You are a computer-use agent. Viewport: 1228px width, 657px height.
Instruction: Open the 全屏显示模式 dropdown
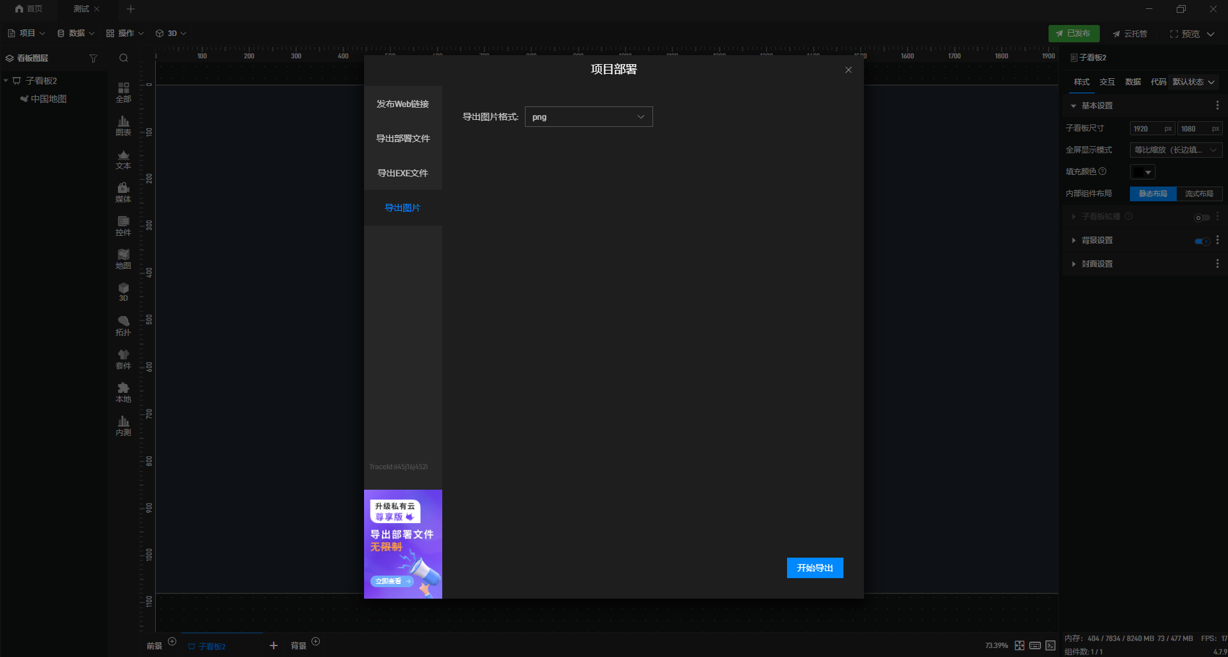[1175, 150]
